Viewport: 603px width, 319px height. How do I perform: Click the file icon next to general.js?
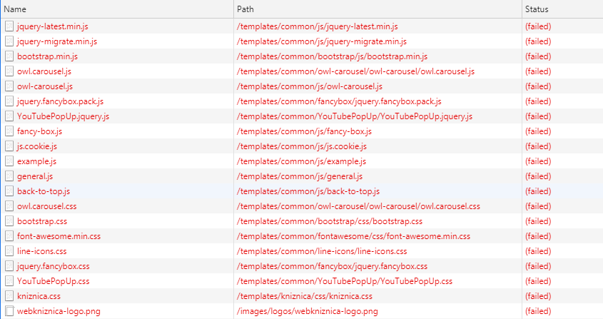[x=9, y=176]
